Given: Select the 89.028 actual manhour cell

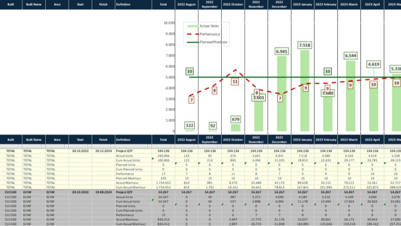Looking at the screenshot, I should click(302, 183).
